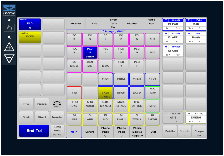The width and height of the screenshot is (224, 156).
Task: Open Details for the radio panel
Action: click(x=170, y=131)
